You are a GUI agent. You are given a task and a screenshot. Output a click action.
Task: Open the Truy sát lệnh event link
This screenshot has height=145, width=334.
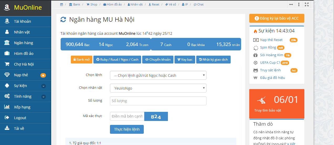(271, 70)
